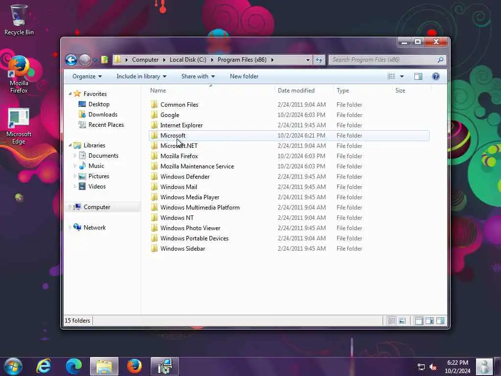Click the New folder button

244,76
